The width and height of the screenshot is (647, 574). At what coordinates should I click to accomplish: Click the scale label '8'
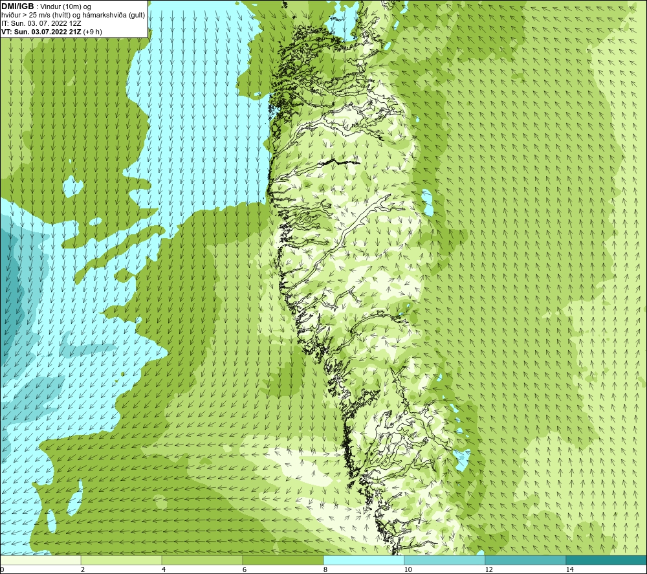click(x=325, y=569)
